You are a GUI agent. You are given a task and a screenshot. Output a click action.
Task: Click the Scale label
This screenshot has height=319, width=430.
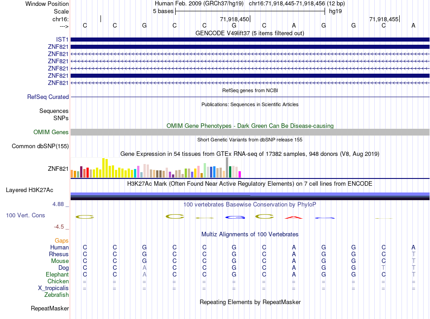pyautogui.click(x=61, y=11)
